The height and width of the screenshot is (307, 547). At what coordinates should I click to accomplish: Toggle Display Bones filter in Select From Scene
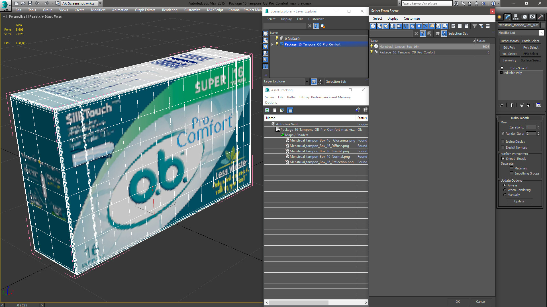point(425,26)
